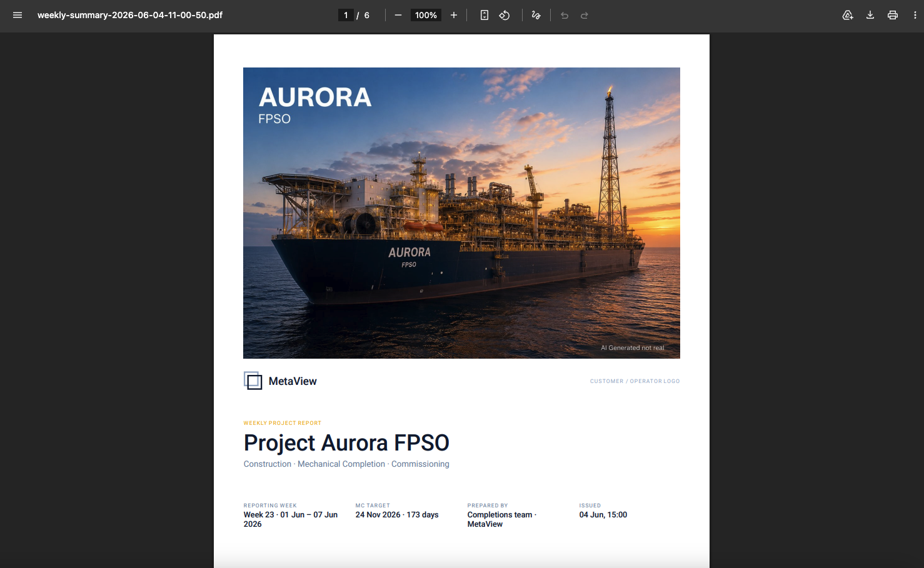The image size is (924, 568).
Task: Undo the last annotation
Action: pyautogui.click(x=565, y=15)
